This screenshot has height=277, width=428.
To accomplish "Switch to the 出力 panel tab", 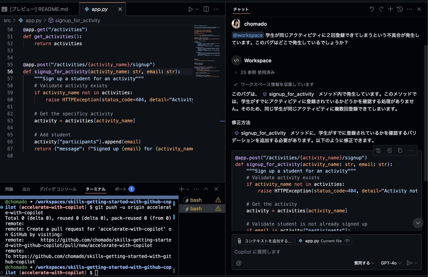I will coord(26,189).
